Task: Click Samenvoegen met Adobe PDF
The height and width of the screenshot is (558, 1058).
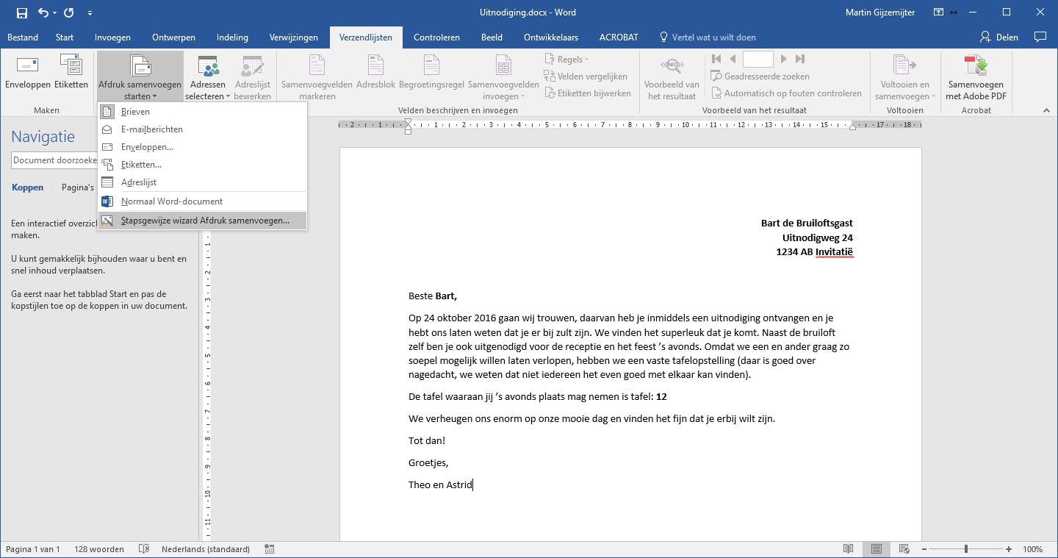Action: (x=976, y=77)
